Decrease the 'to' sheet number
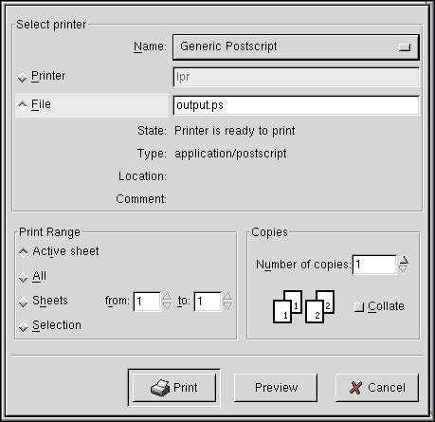 [x=227, y=306]
